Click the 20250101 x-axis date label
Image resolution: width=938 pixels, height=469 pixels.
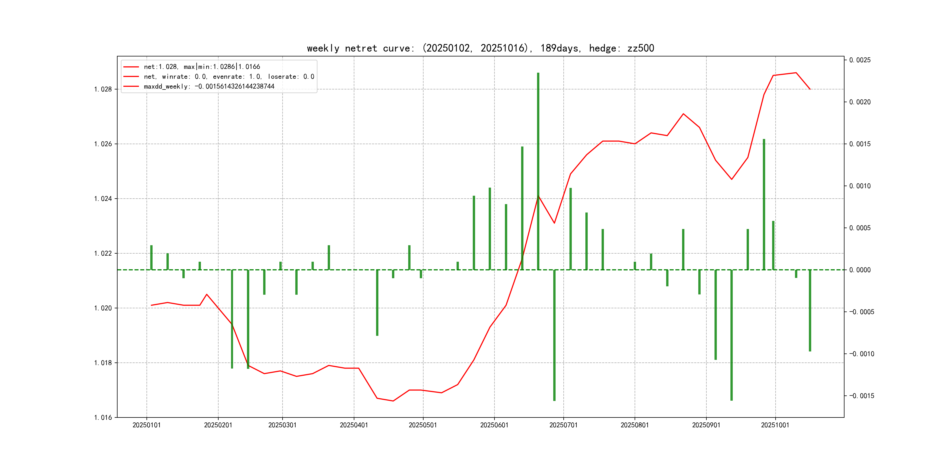pyautogui.click(x=146, y=425)
